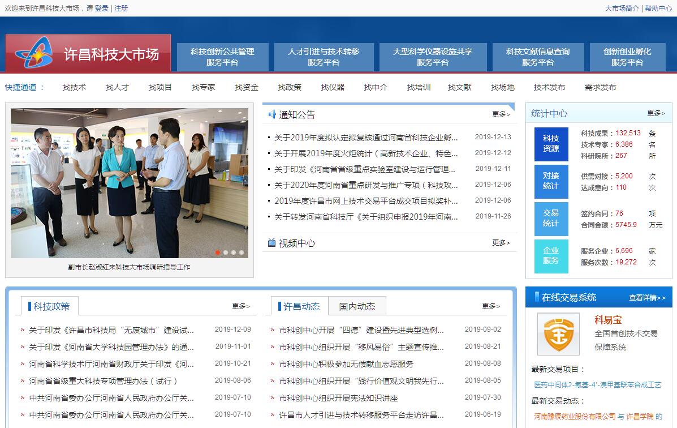Open 科技文献信息查询服务平台 menu item
This screenshot has width=677, height=428.
point(538,57)
